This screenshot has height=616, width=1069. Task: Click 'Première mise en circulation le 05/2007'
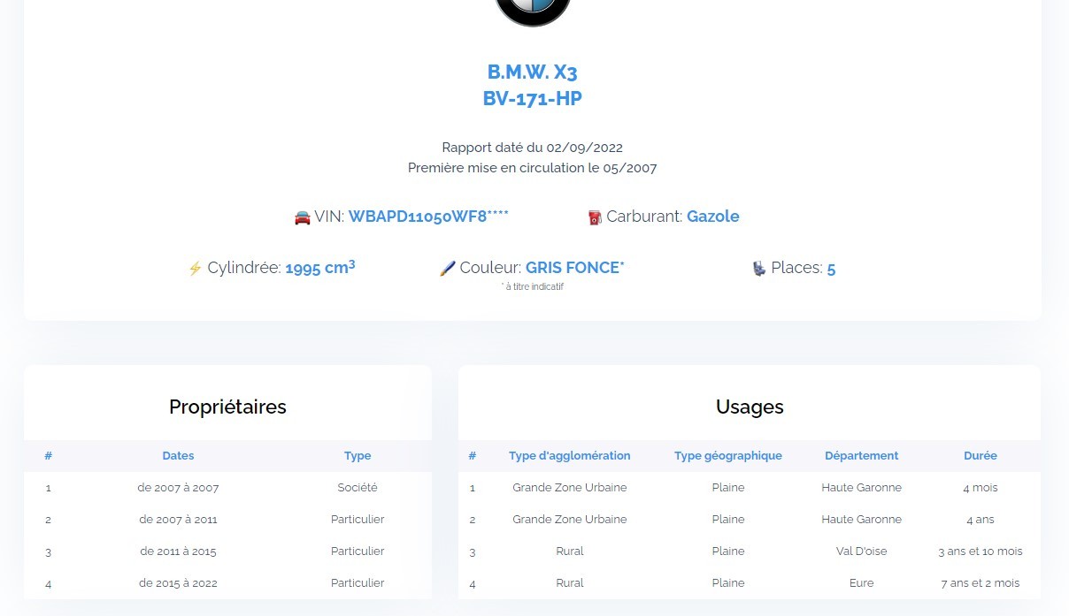(x=533, y=168)
